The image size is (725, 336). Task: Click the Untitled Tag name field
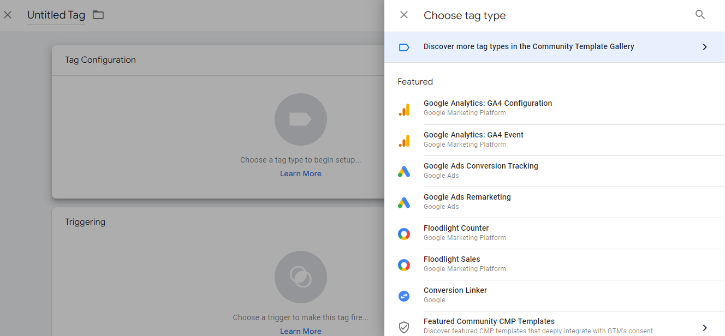(x=56, y=15)
